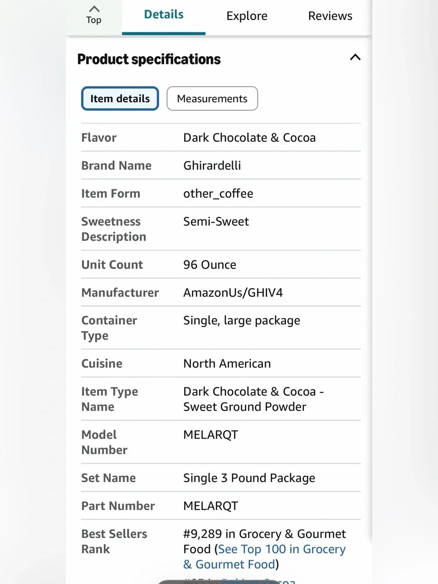
Task: Tap the AmazonUs/GHIV4 manufacturer value
Action: [x=233, y=293]
